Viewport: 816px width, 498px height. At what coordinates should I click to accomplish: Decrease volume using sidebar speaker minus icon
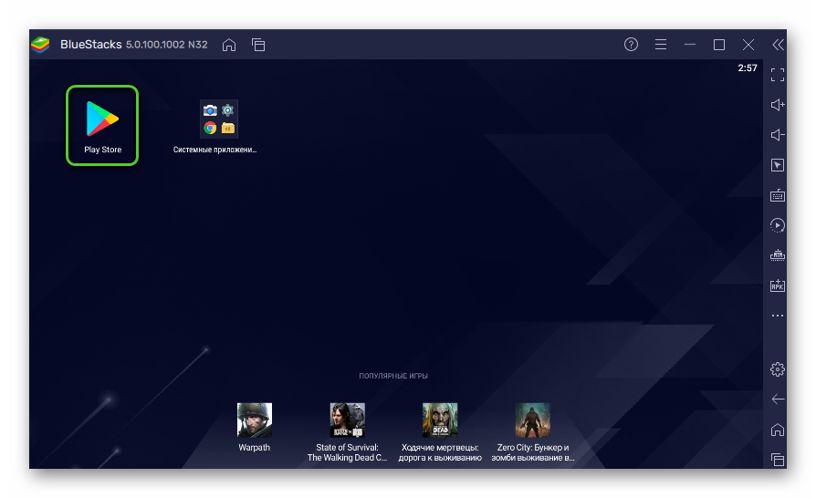tap(778, 135)
